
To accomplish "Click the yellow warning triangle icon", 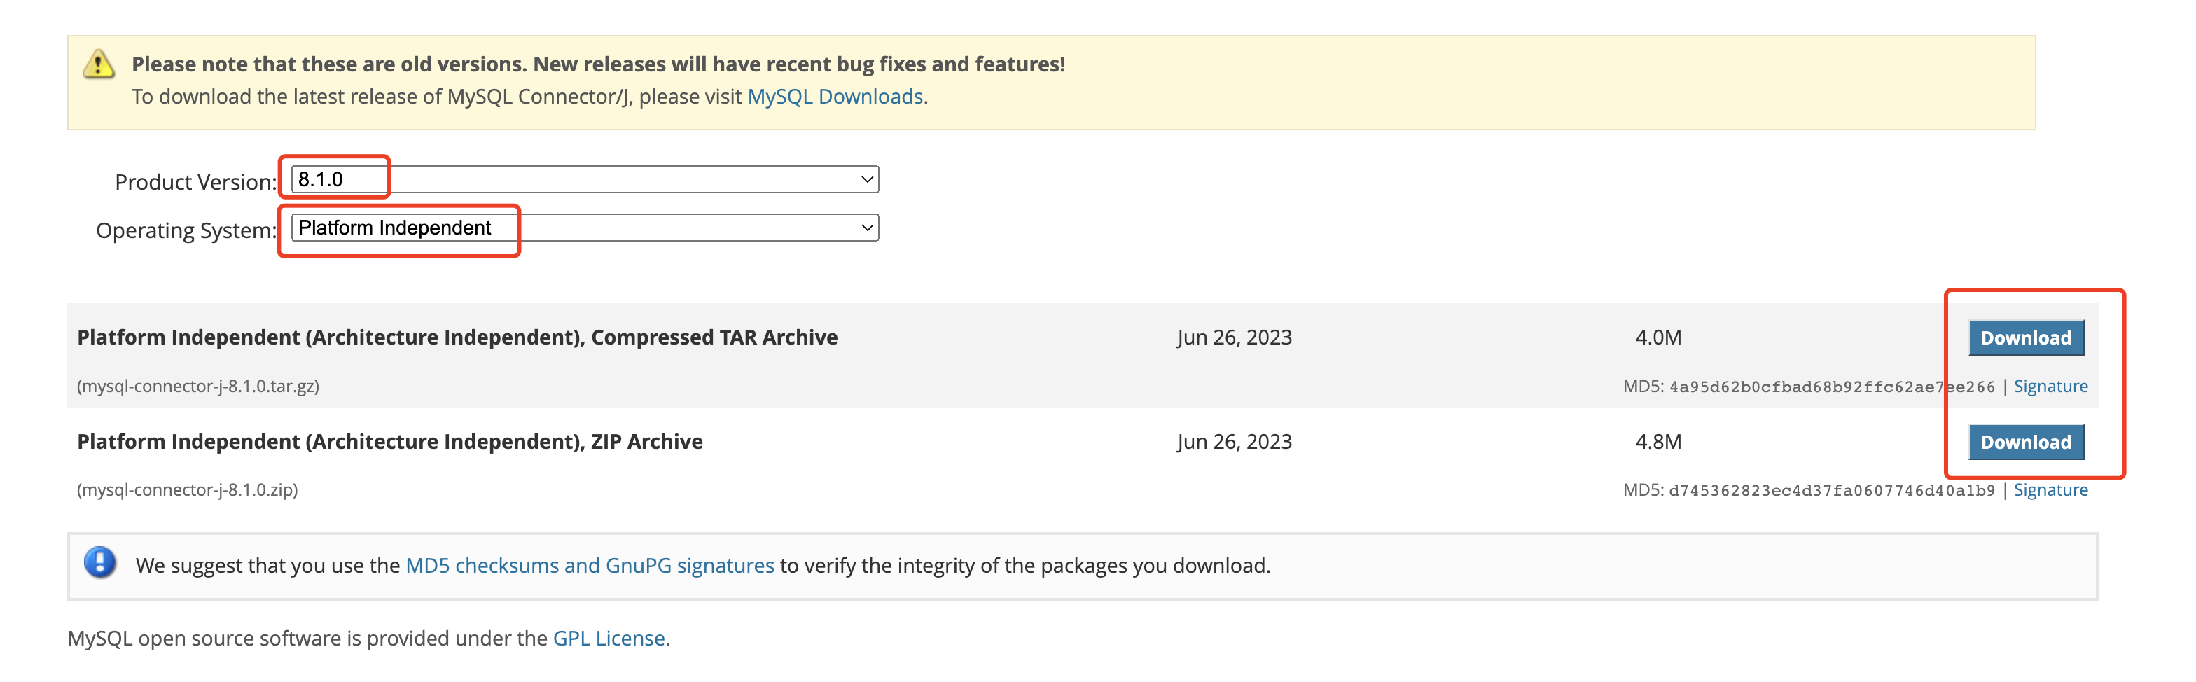I will [99, 65].
